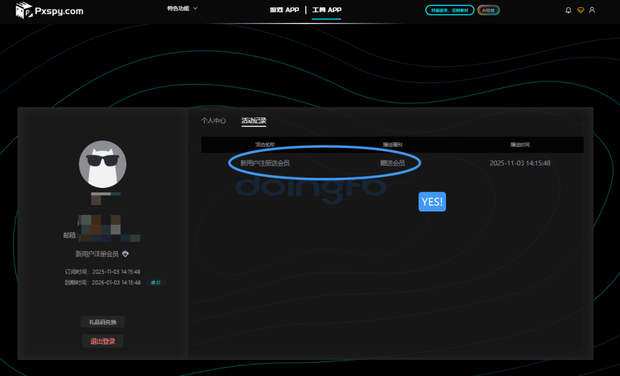Click the Pxspy.com logo
This screenshot has height=376, width=620.
pos(49,10)
